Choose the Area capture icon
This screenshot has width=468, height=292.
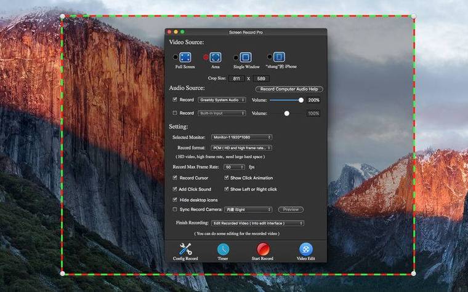coord(215,57)
